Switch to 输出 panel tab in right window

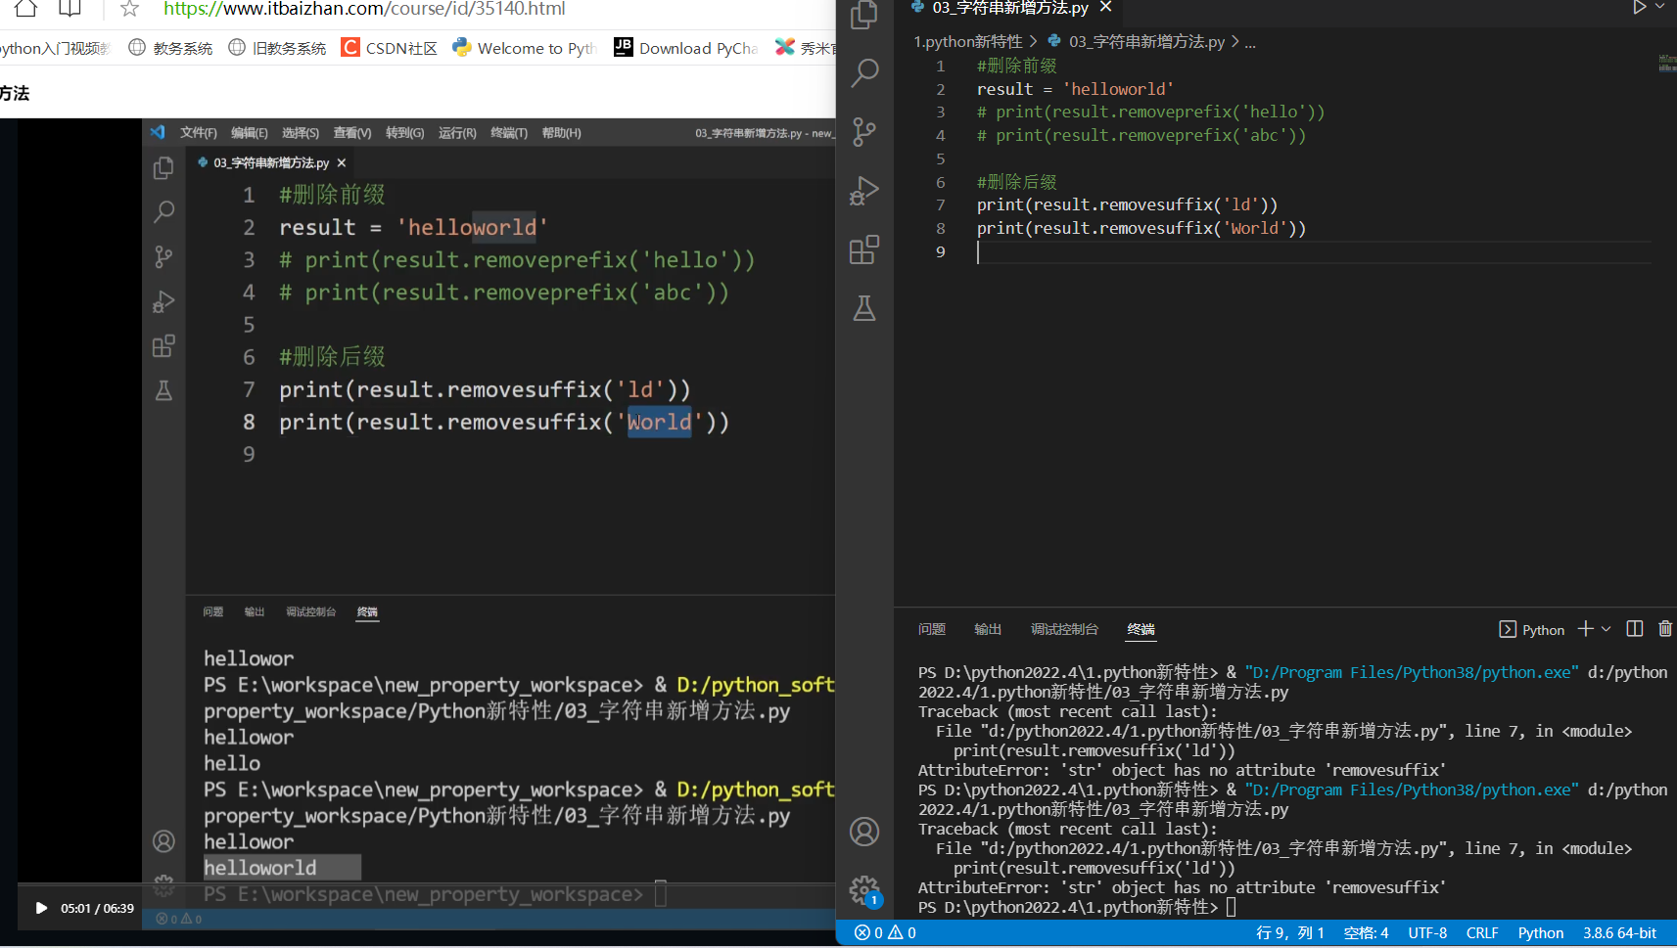pos(988,629)
